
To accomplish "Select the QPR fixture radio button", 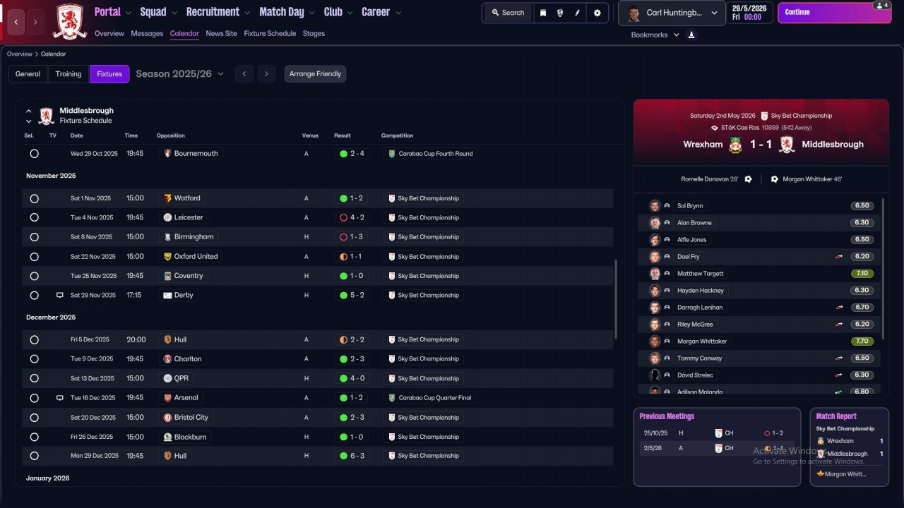I will click(x=34, y=378).
